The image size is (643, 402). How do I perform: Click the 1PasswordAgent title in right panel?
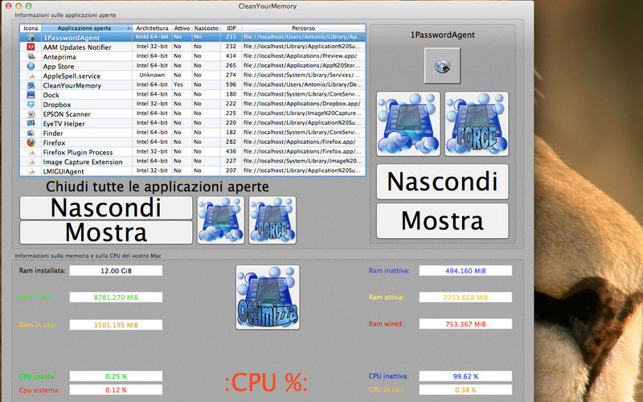click(443, 35)
